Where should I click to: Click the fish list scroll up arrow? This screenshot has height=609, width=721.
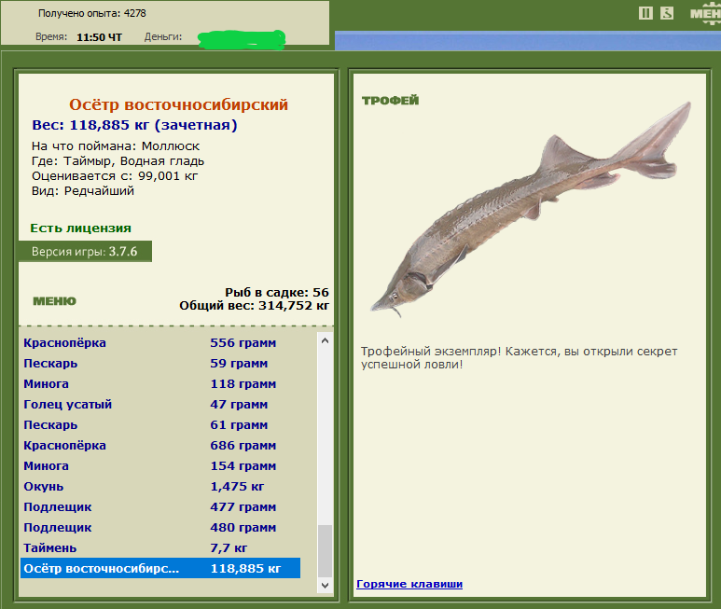click(x=325, y=341)
